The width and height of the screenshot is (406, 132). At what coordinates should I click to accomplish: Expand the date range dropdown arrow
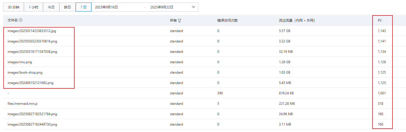(193, 7)
